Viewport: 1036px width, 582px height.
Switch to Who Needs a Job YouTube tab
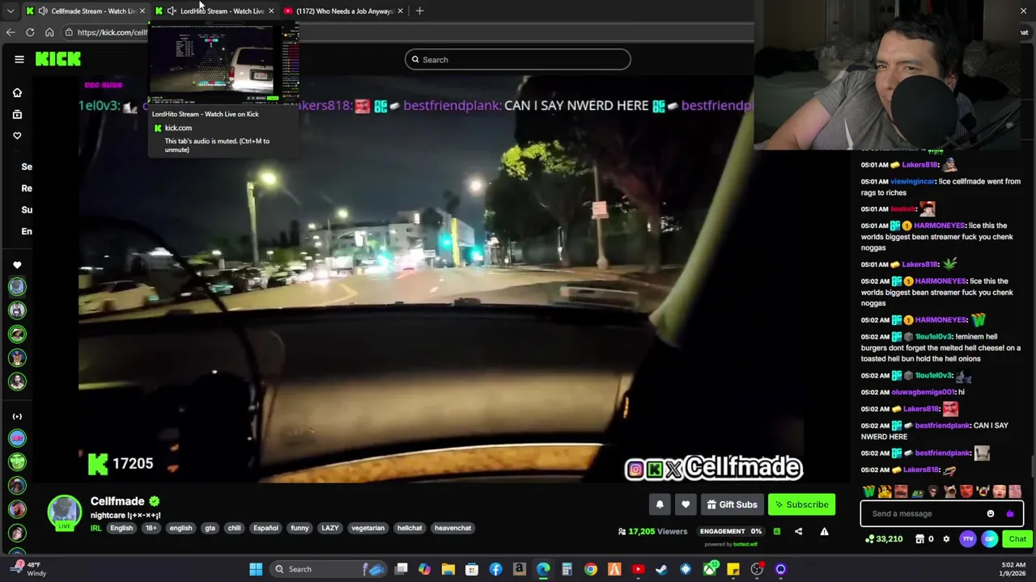click(x=344, y=11)
